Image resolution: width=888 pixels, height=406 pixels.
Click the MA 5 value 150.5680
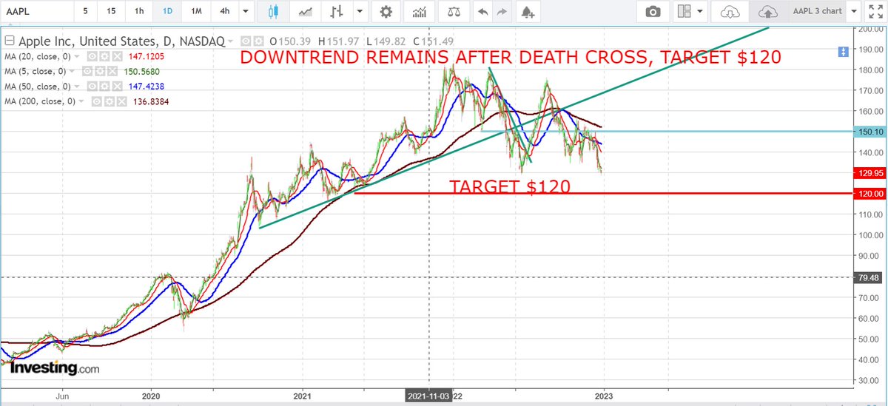(x=142, y=72)
